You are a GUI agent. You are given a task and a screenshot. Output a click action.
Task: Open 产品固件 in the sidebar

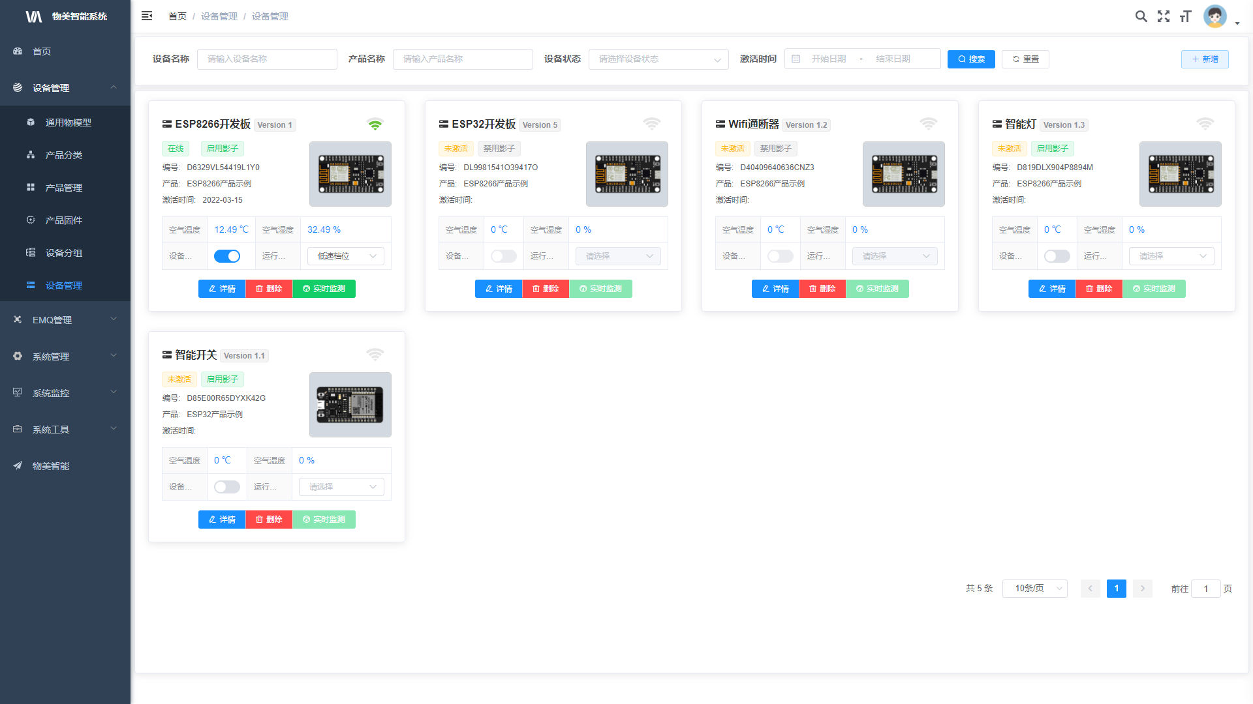(x=63, y=220)
